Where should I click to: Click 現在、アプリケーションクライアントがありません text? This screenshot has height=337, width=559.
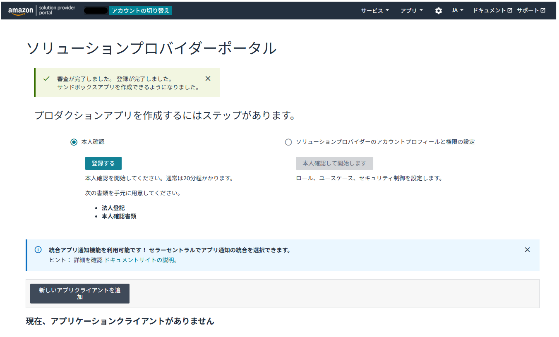pos(120,321)
